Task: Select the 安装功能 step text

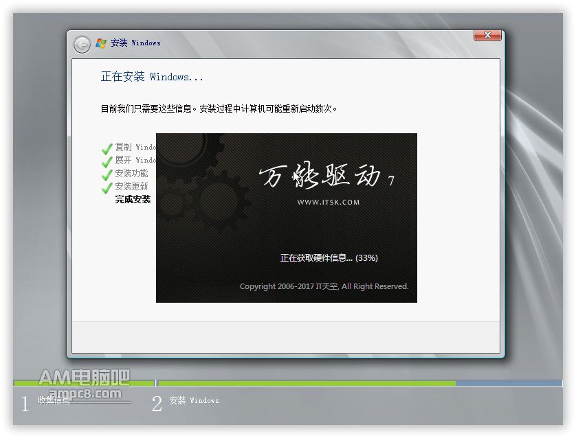Action: pos(131,173)
